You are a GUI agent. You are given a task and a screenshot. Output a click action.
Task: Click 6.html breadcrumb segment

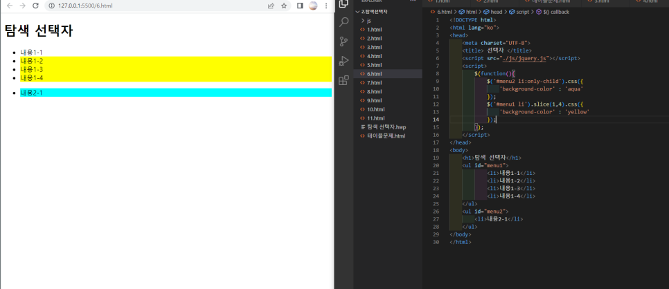click(444, 12)
